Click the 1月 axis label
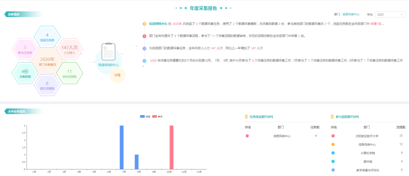This screenshot has width=409, height=176. pyautogui.click(x=34, y=172)
